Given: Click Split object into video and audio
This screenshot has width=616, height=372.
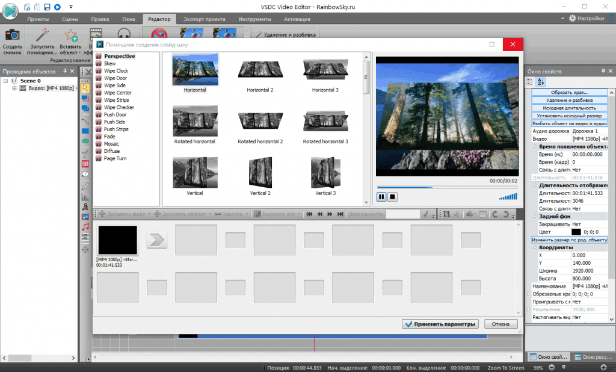Looking at the screenshot, I should (569, 123).
